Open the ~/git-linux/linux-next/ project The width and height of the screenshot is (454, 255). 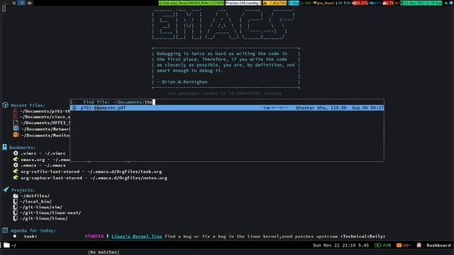pos(50,212)
